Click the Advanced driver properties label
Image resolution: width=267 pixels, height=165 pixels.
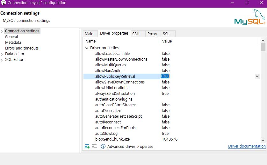[x=130, y=147]
